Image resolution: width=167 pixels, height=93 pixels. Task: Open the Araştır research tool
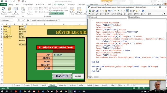(10, 10)
